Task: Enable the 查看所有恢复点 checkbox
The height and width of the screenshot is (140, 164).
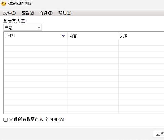Action: (5, 120)
